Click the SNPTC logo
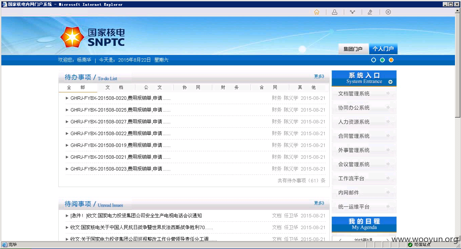 pyautogui.click(x=92, y=37)
